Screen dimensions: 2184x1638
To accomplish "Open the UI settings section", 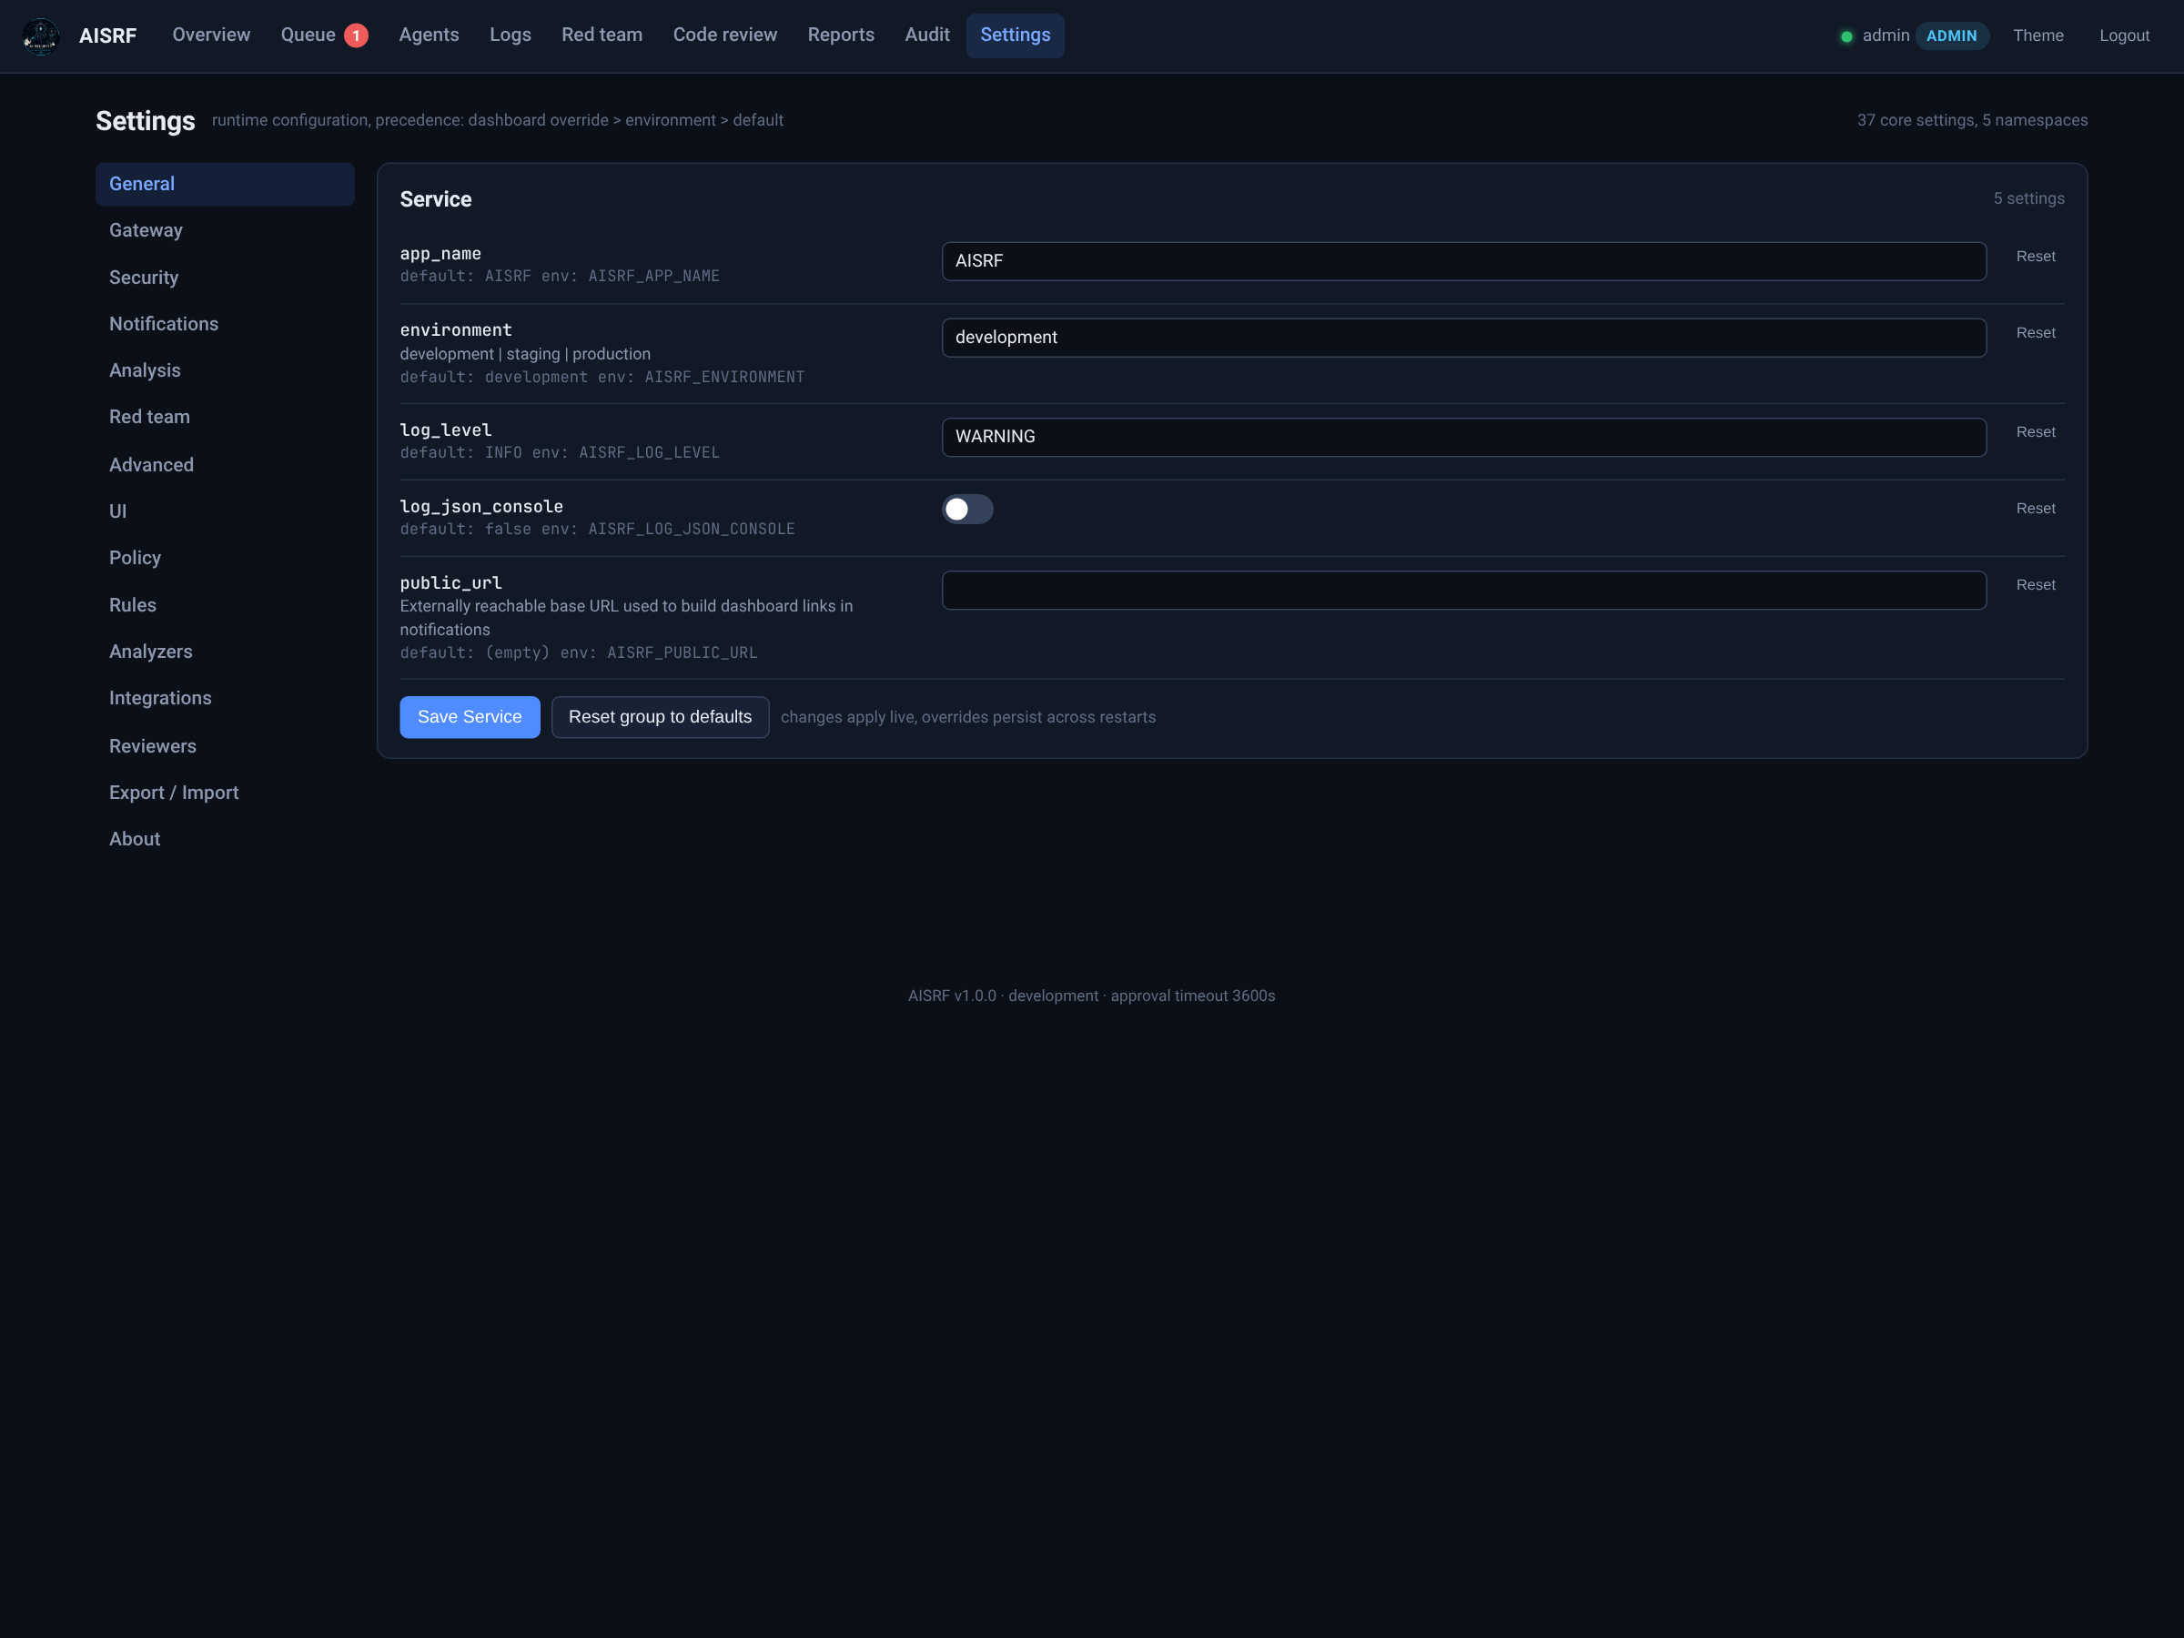I will tap(225, 511).
